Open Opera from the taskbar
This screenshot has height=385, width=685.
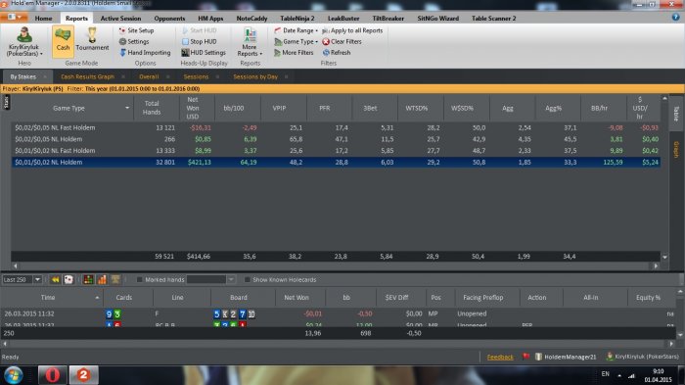pos(53,375)
